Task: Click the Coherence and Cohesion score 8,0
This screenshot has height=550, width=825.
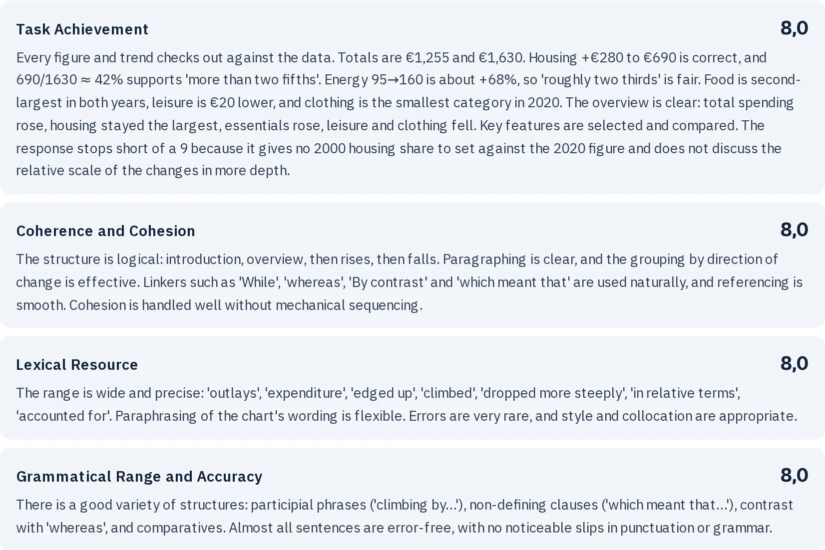Action: click(x=794, y=230)
